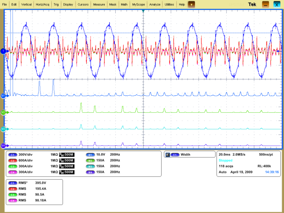Click the C2 bandwidth 500M indicator
Image resolution: width=284 pixels, height=213 pixels.
[x=67, y=161]
